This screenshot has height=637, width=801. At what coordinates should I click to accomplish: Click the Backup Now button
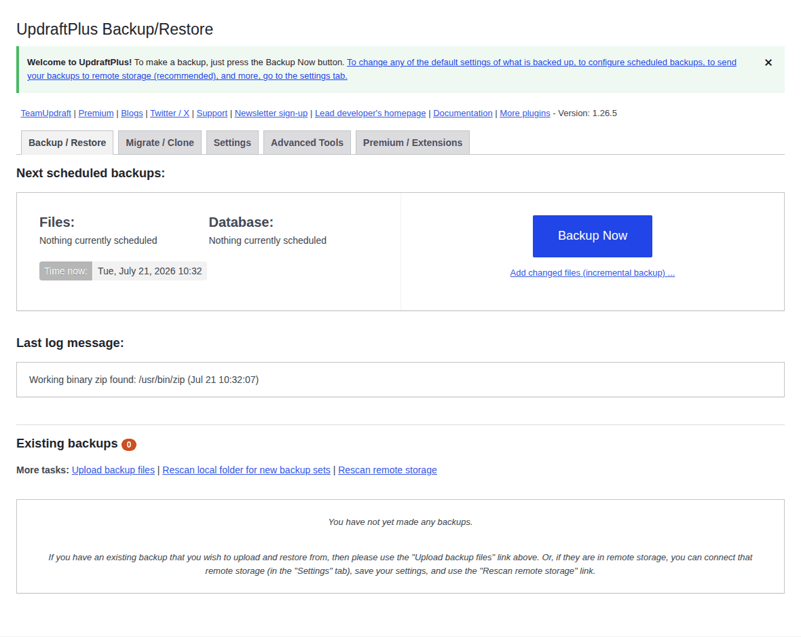(593, 236)
